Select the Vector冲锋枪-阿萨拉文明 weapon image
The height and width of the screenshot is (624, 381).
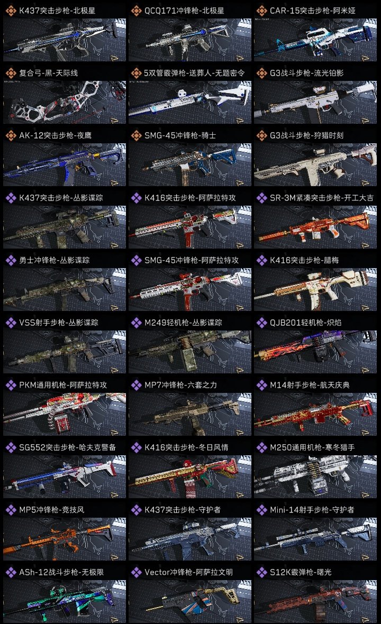point(190,601)
